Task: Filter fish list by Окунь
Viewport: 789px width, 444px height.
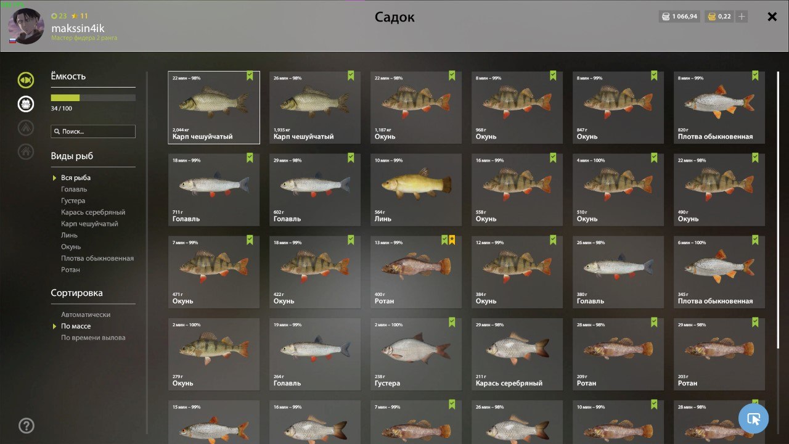Action: coord(71,247)
